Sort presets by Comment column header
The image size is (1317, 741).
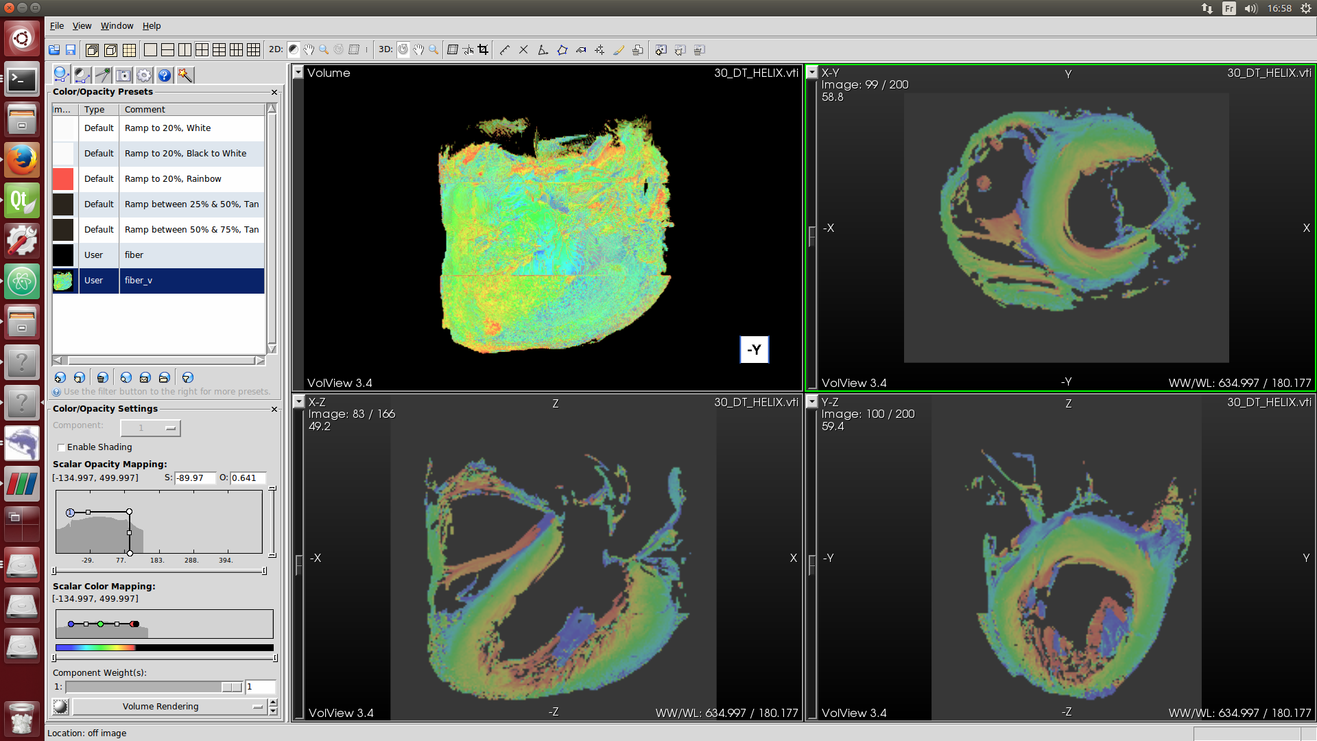point(192,109)
